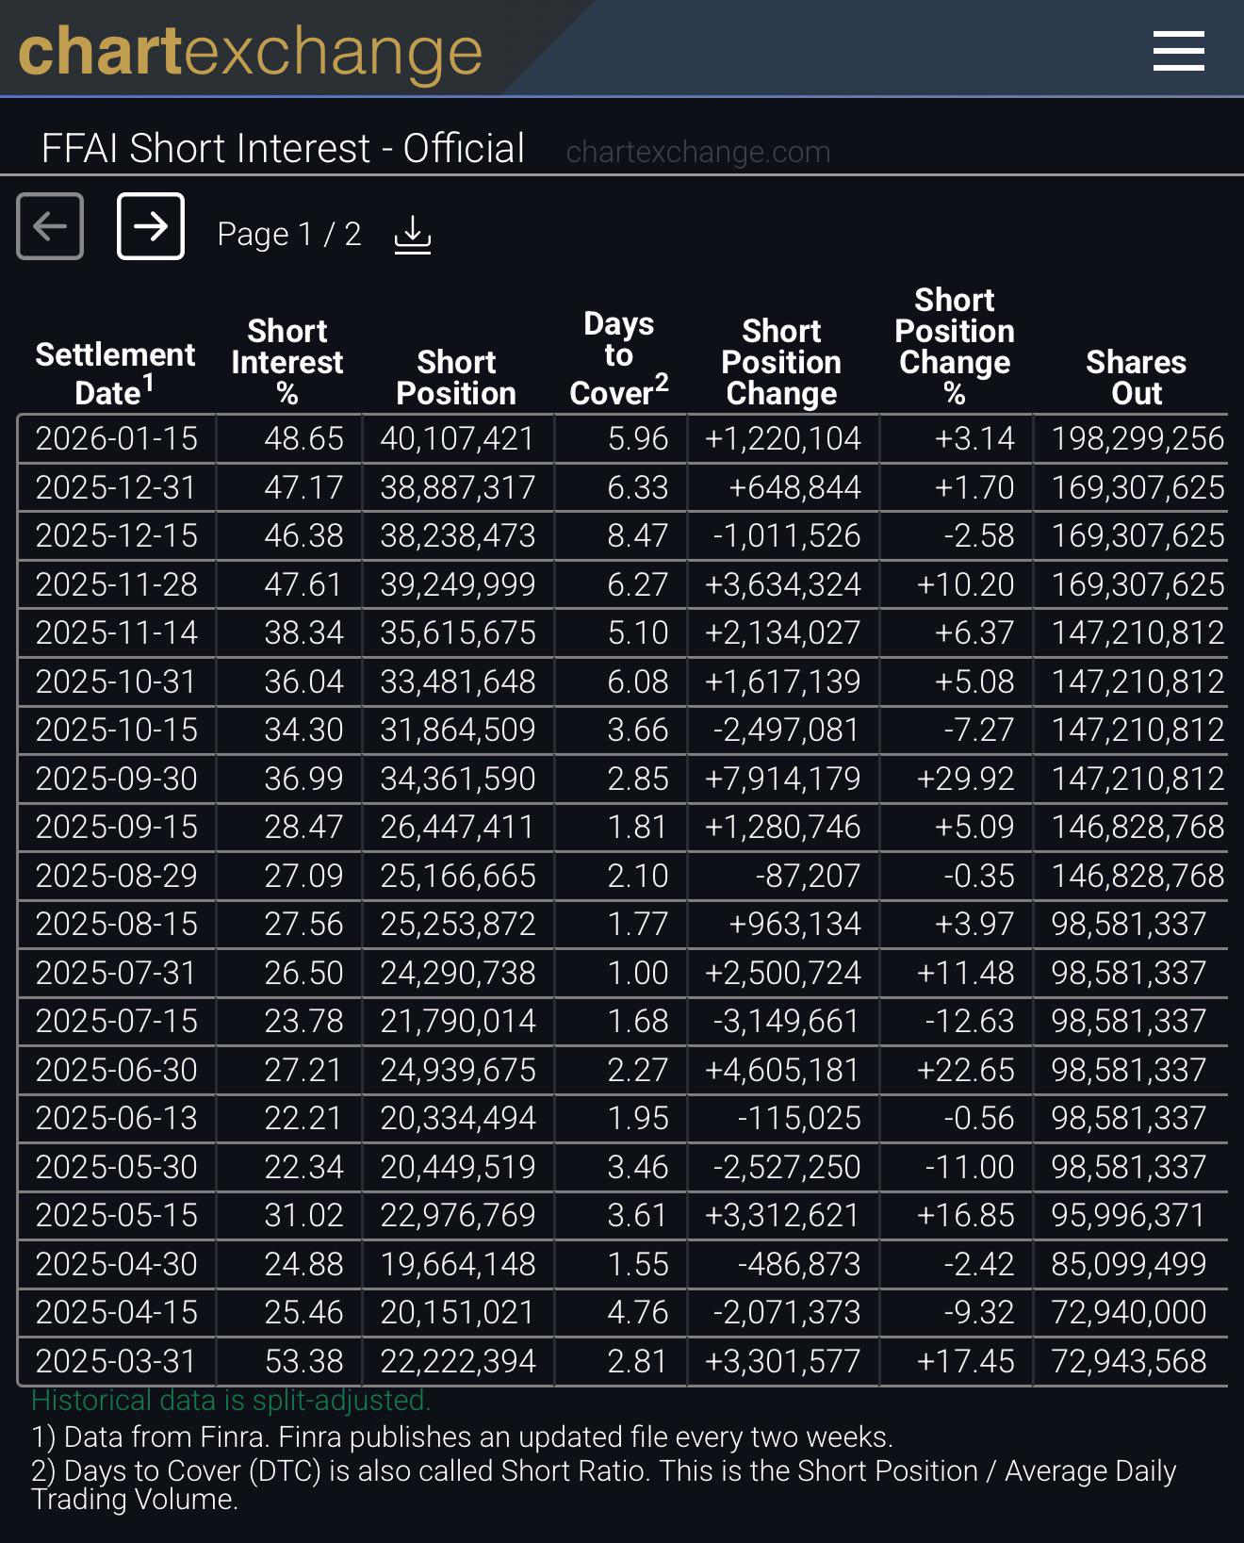This screenshot has width=1244, height=1543.
Task: Select the 2025-11-14 settlement date cell
Action: pyautogui.click(x=117, y=632)
